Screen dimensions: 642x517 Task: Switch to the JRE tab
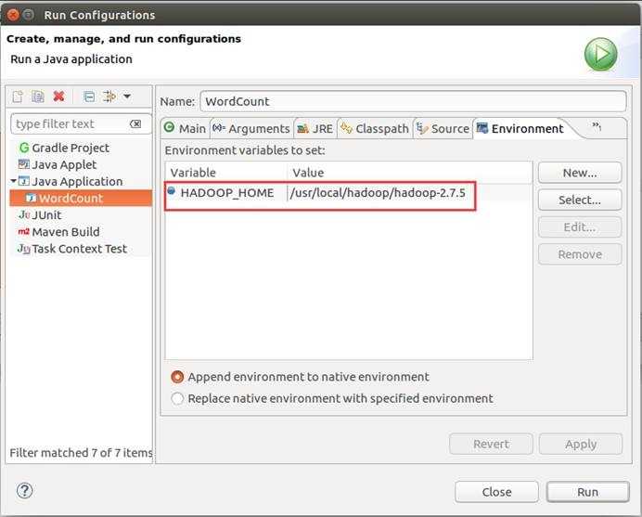click(315, 129)
